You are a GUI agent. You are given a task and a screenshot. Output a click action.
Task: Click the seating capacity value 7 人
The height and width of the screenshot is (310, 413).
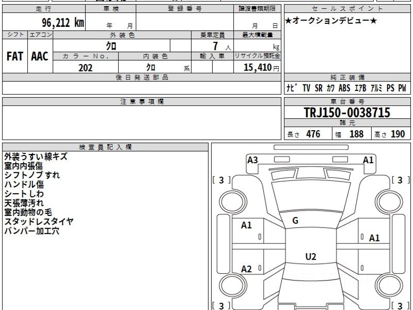tap(222, 46)
